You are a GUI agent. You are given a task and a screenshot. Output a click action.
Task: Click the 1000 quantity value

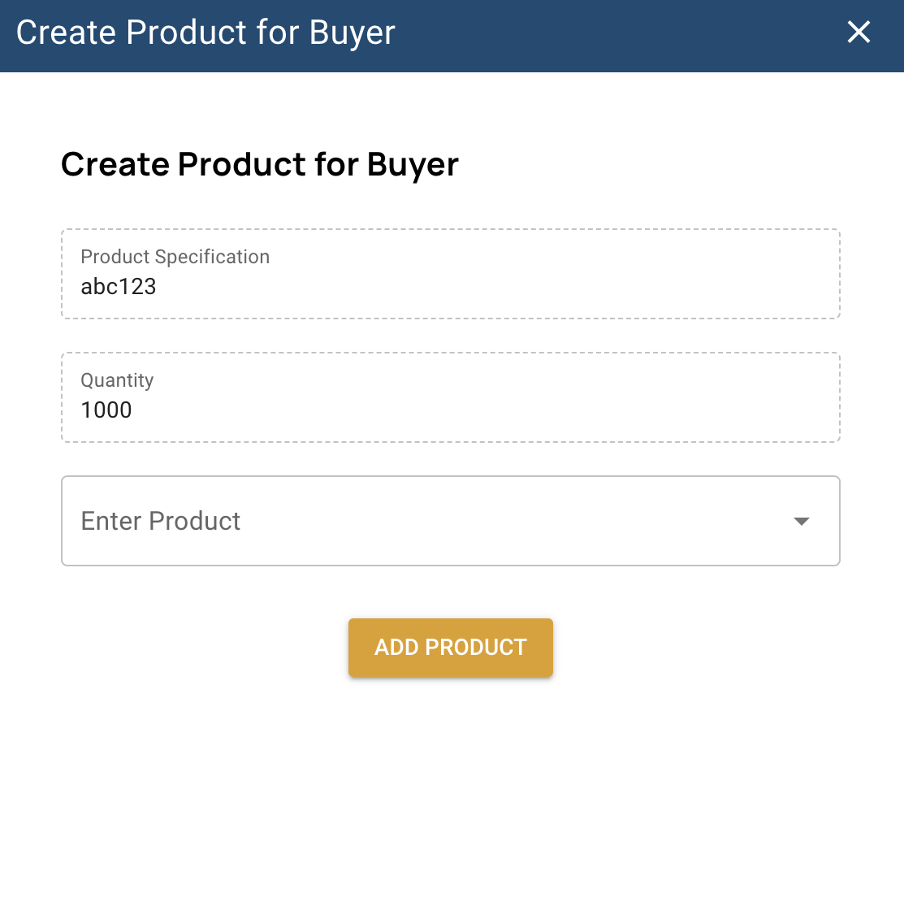106,410
